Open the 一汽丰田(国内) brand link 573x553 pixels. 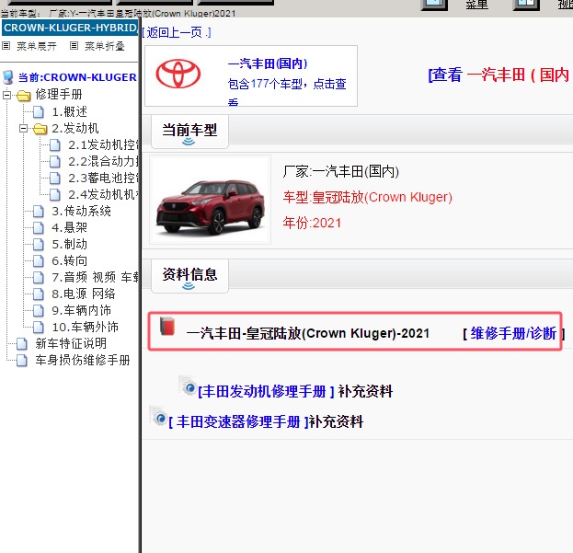[x=268, y=63]
